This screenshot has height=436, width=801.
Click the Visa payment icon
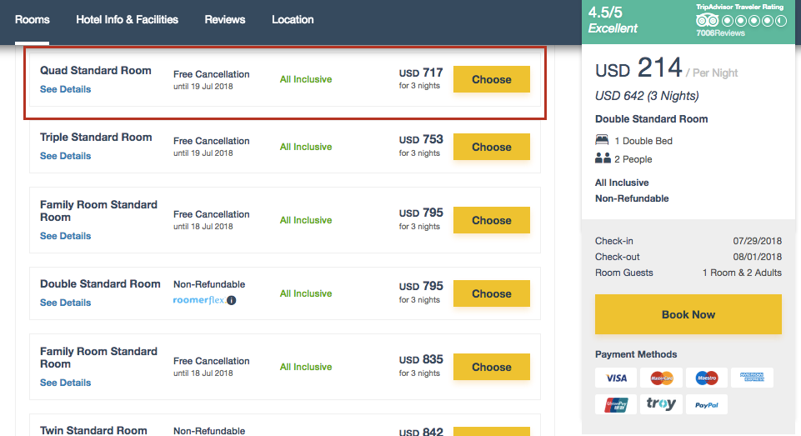616,378
